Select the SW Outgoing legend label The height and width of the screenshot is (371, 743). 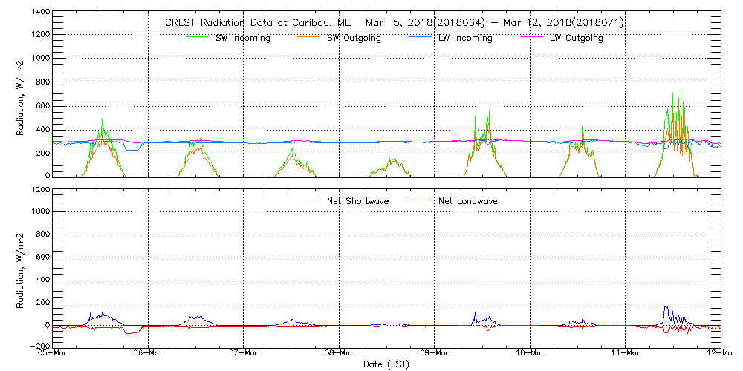(354, 39)
